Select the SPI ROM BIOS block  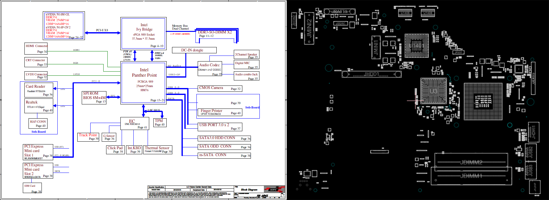[94, 97]
